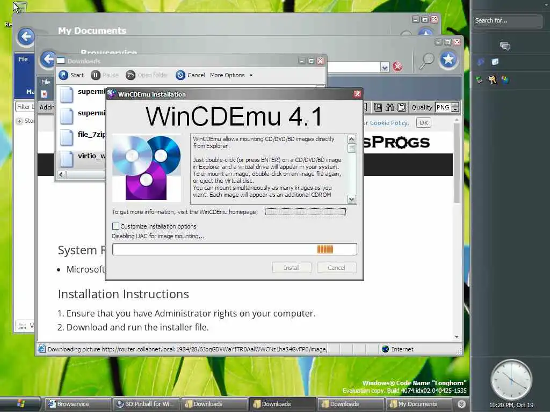Click the sidebar Search for box

[508, 21]
